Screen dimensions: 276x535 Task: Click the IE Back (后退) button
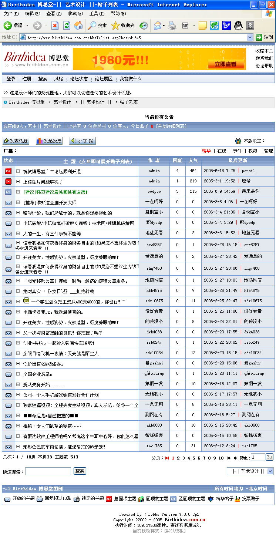pos(13,26)
